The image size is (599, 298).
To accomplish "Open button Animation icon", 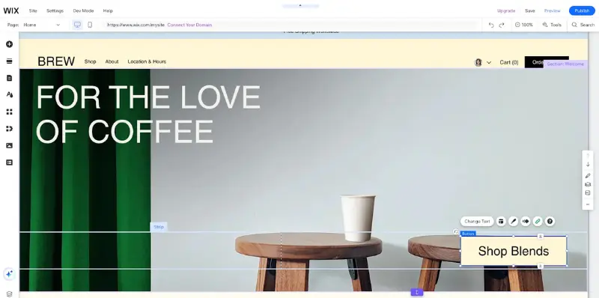I will 526,221.
